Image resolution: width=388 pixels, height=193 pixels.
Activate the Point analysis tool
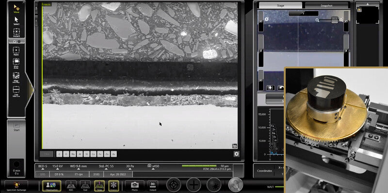tap(16, 51)
